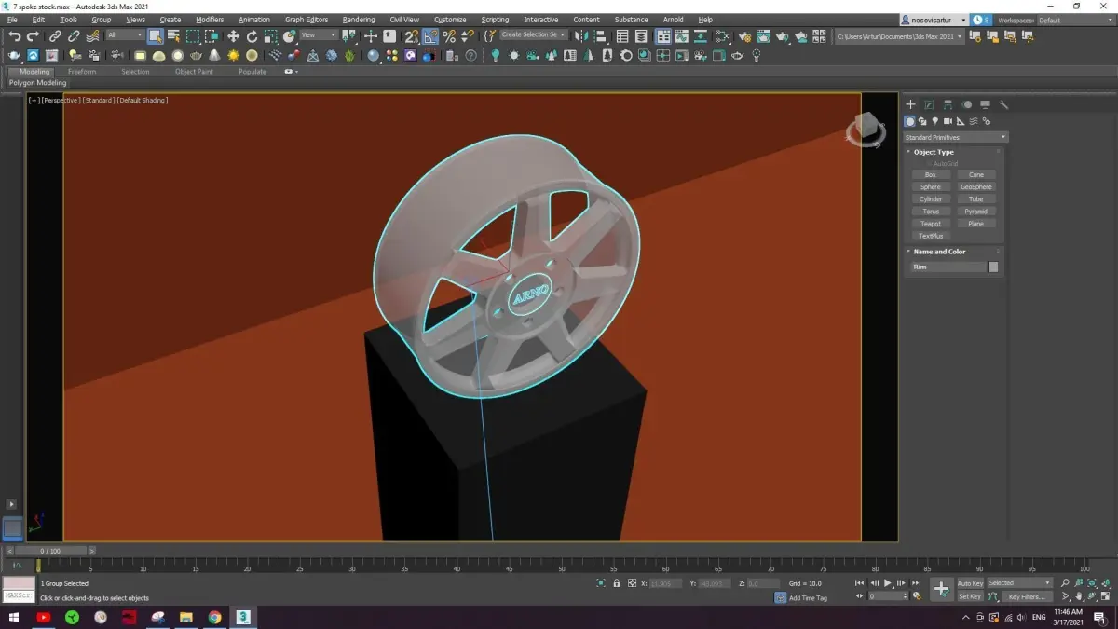This screenshot has width=1118, height=629.
Task: Switch to the Populate ribbon tab
Action: (252, 71)
